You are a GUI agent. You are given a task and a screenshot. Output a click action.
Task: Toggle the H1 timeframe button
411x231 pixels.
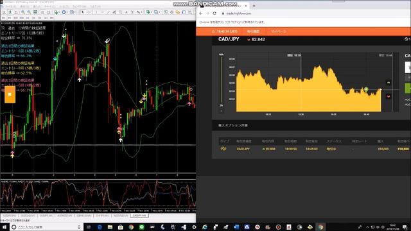pos(28,18)
